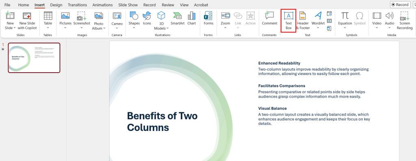Viewport: 416px width, 161px height.
Task: Open the File menu
Action: [7, 5]
